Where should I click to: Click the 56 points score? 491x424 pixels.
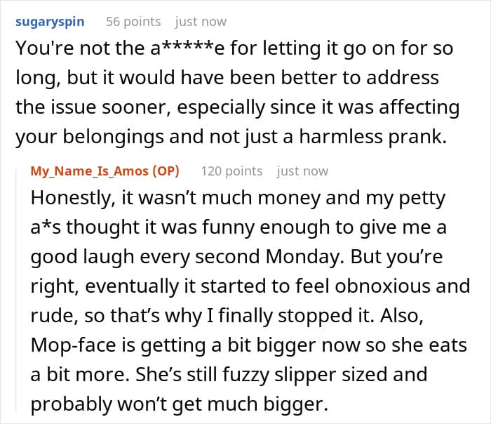click(x=133, y=22)
